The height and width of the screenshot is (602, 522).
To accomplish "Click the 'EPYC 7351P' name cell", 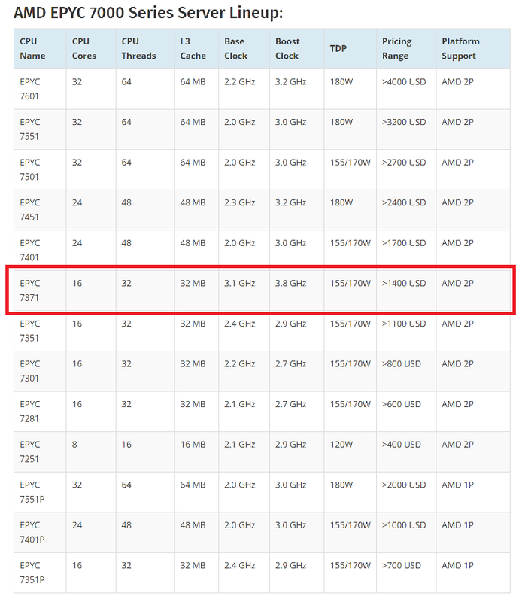I will pos(40,573).
